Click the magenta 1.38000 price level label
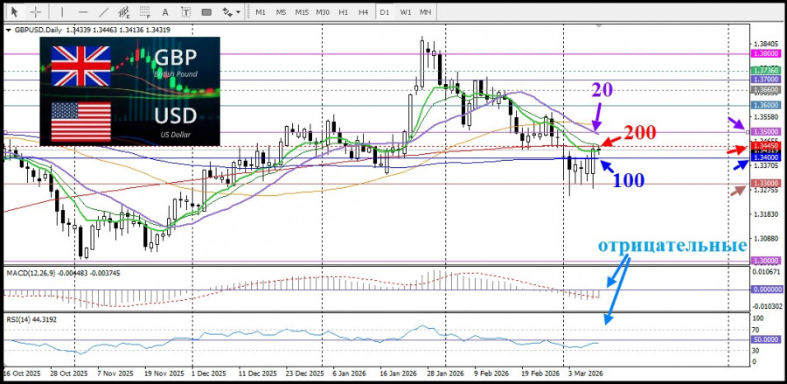The width and height of the screenshot is (787, 384). point(765,52)
